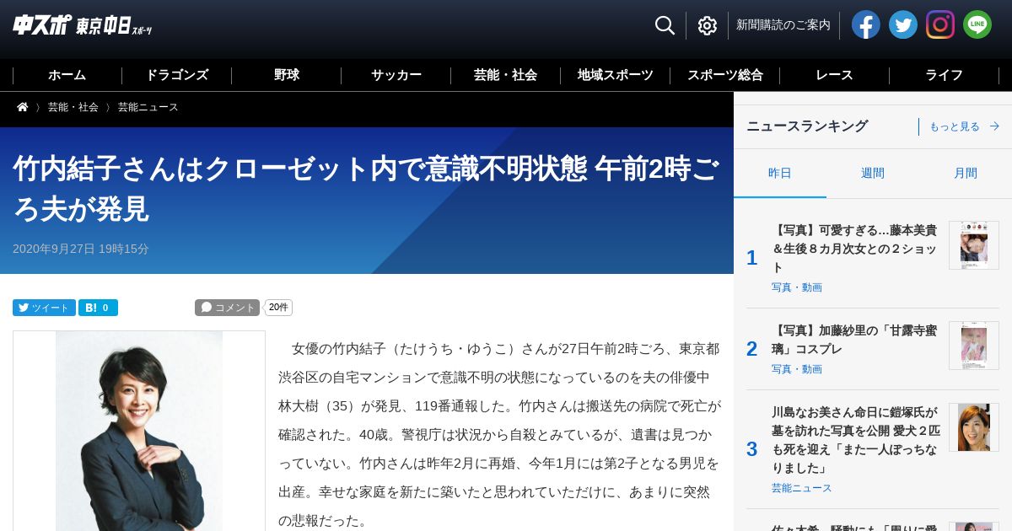Select サッカー in the navigation bar

396,75
